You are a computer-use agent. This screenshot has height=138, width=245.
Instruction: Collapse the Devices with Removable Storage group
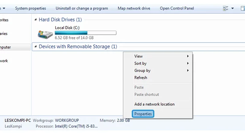(x=36, y=47)
